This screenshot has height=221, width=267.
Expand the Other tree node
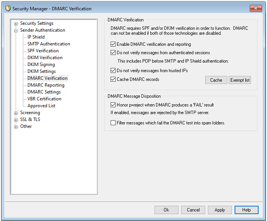pyautogui.click(x=16, y=127)
